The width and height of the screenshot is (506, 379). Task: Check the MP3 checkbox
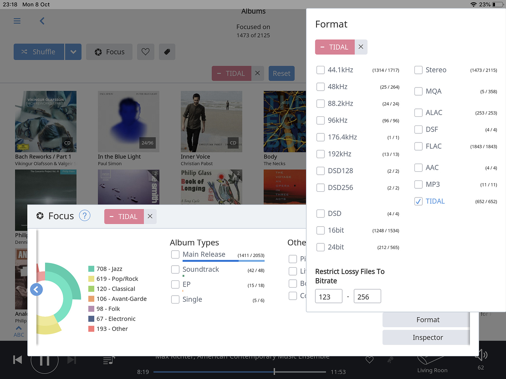418,184
